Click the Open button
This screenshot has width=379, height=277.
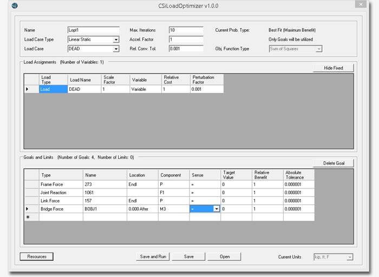[x=224, y=256]
